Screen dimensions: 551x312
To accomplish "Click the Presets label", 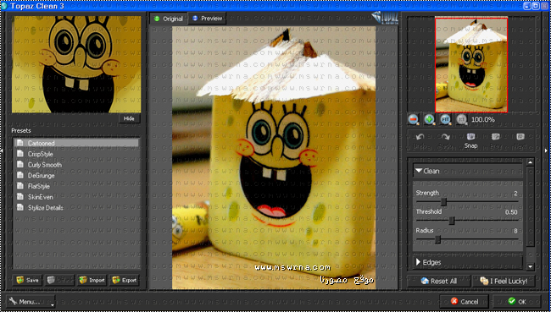I will click(21, 130).
